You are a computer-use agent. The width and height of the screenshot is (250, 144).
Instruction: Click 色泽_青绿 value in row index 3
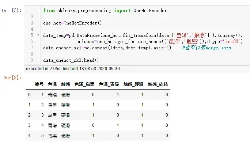click(118, 125)
